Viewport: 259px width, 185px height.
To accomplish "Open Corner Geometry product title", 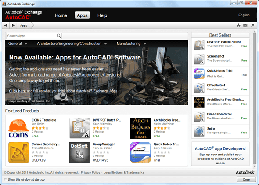I will point(46,144).
